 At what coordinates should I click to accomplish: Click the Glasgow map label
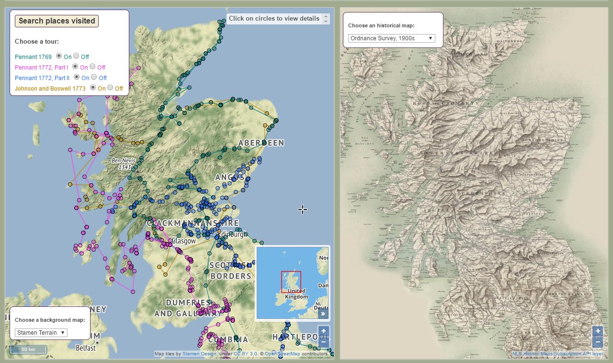tap(183, 241)
